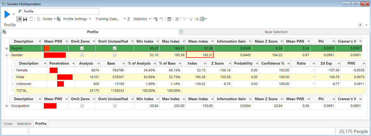This screenshot has height=136, width=371.
Task: Select the Gender Mean Index cell 193.31
Action: tap(200, 55)
